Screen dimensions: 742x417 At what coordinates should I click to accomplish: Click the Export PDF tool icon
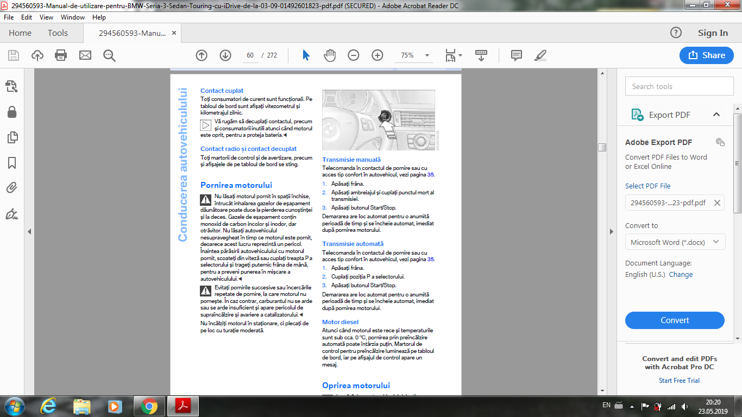[x=637, y=115]
